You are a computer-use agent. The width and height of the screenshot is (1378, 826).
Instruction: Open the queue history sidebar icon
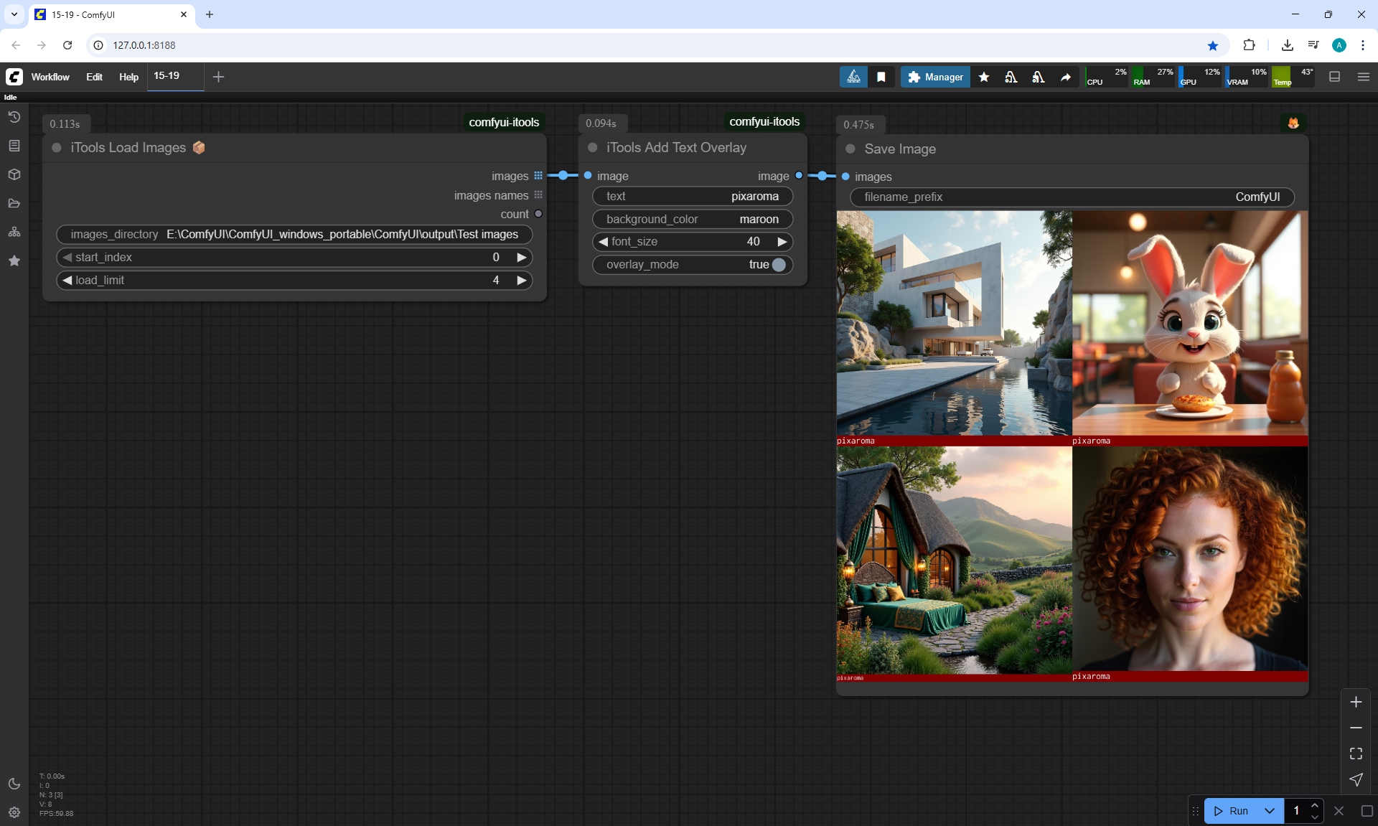14,117
